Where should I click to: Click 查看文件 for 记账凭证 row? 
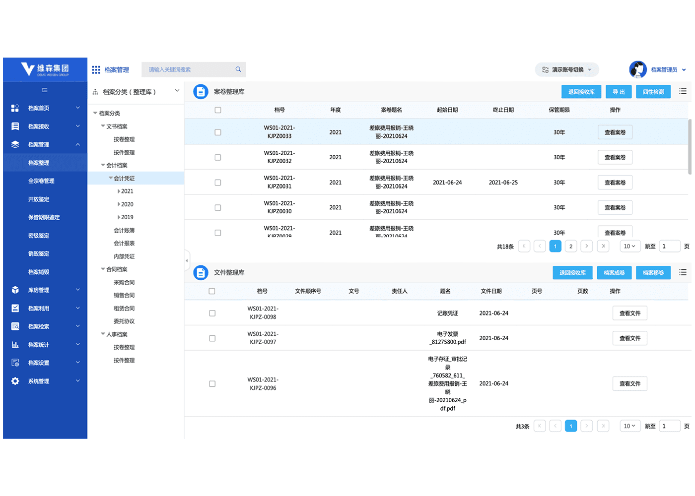630,313
